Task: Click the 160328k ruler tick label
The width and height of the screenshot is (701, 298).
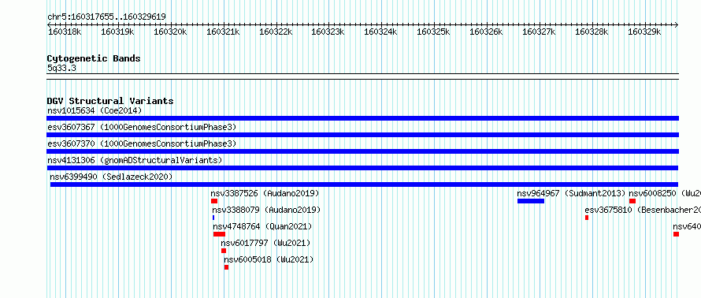Action: (x=592, y=32)
